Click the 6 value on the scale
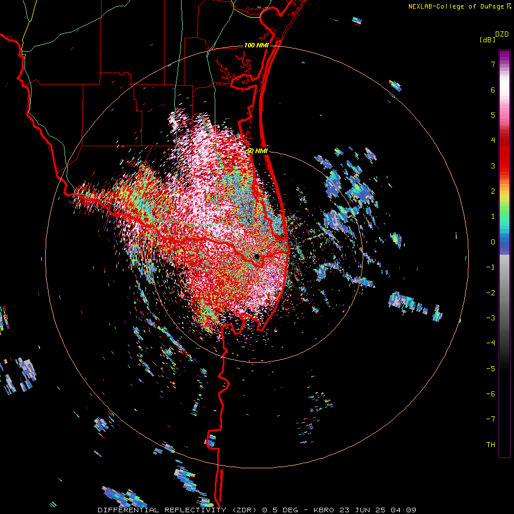Viewport: 514px width, 514px height. pyautogui.click(x=493, y=90)
